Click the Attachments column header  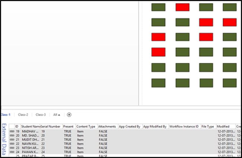pos(108,126)
